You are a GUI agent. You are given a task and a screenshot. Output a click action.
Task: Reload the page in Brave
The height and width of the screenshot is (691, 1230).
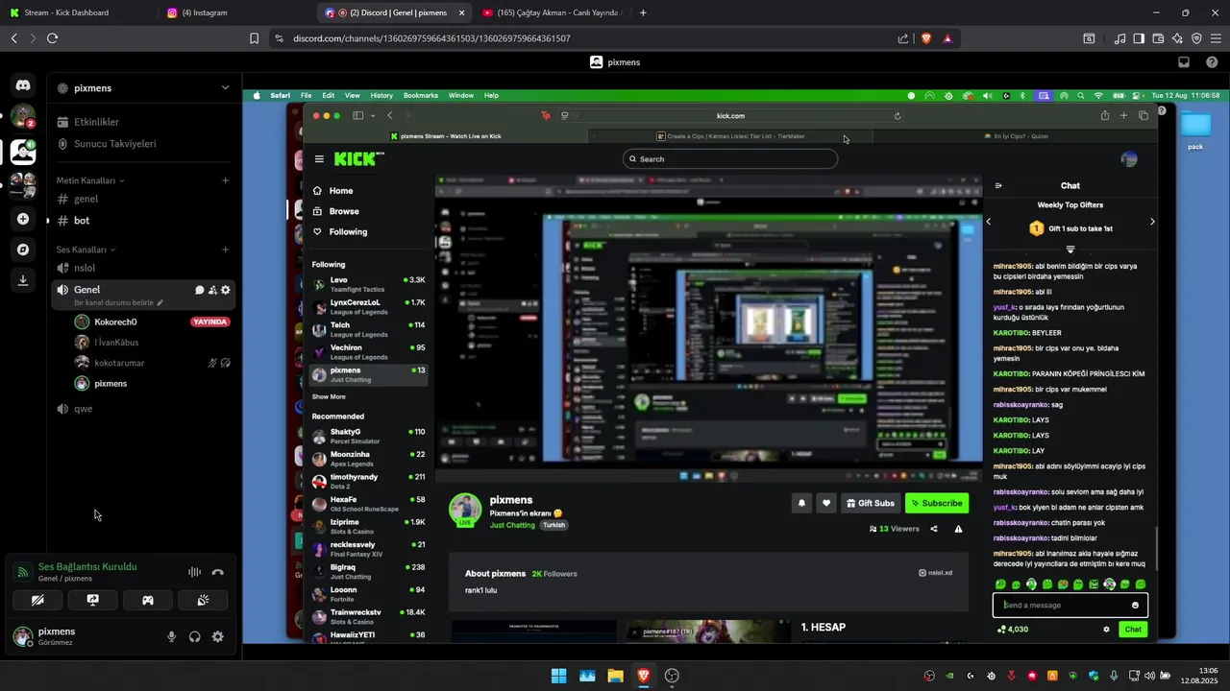coord(52,38)
